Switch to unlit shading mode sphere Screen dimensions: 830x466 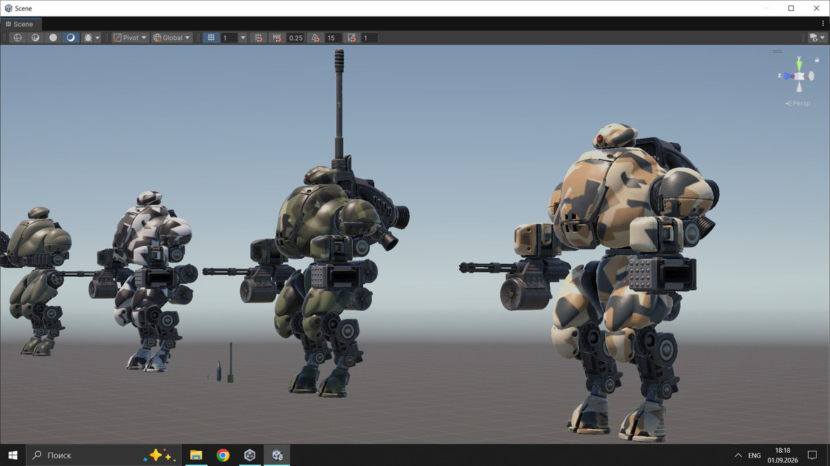tap(53, 38)
